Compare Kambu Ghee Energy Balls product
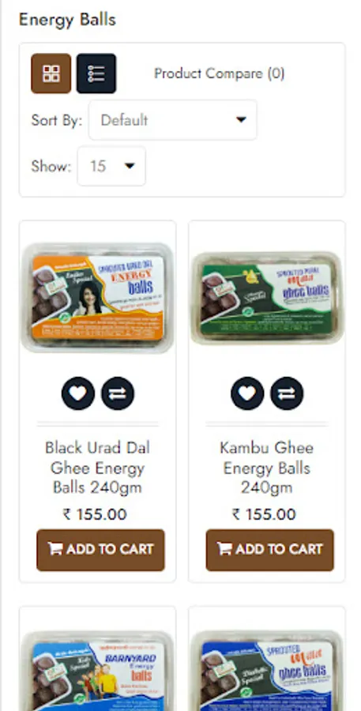The height and width of the screenshot is (711, 361). tap(287, 393)
